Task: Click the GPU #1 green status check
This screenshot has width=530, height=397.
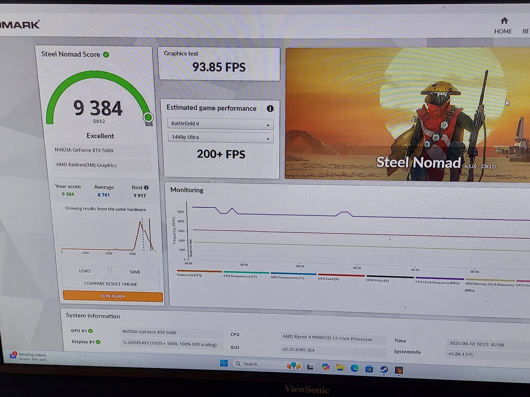Action: click(91, 331)
